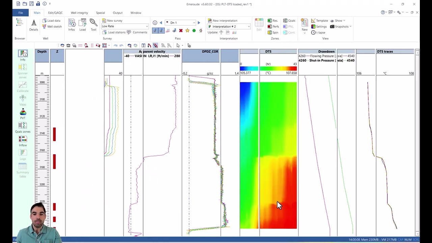Toggle the highlighted curves button in plot toolbar
Image resolution: width=432 pixels, height=243 pixels.
click(x=155, y=46)
